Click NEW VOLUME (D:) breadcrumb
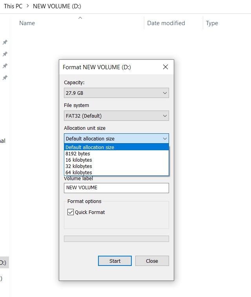The height and width of the screenshot is (297, 251). click(x=57, y=6)
